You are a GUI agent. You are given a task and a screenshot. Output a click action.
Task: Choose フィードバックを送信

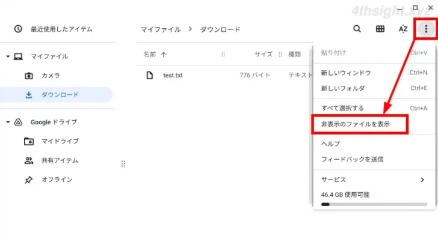pos(374,160)
